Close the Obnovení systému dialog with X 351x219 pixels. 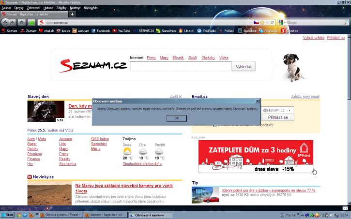(x=258, y=101)
